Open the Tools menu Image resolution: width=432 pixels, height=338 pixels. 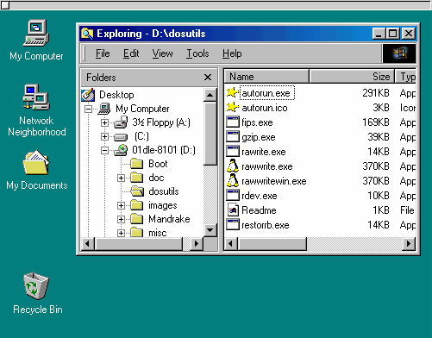tap(197, 53)
